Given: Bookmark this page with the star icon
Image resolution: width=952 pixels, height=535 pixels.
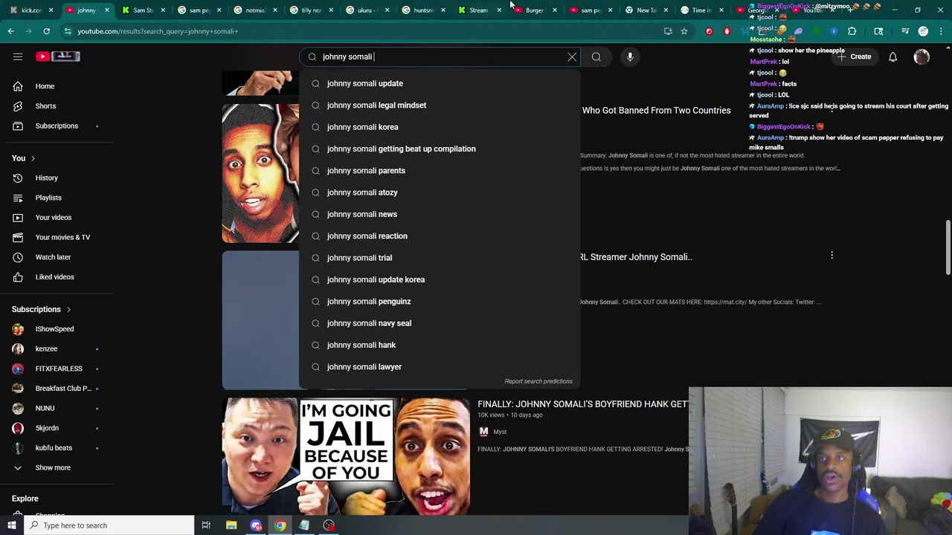Looking at the screenshot, I should (x=684, y=31).
